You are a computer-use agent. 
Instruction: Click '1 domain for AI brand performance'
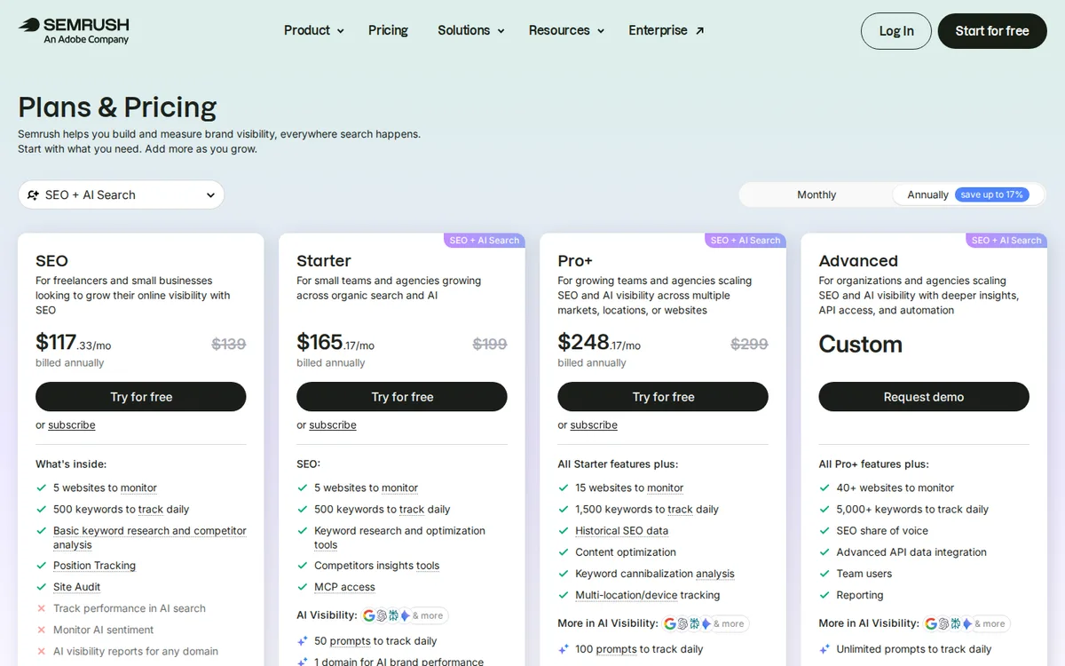coord(398,662)
